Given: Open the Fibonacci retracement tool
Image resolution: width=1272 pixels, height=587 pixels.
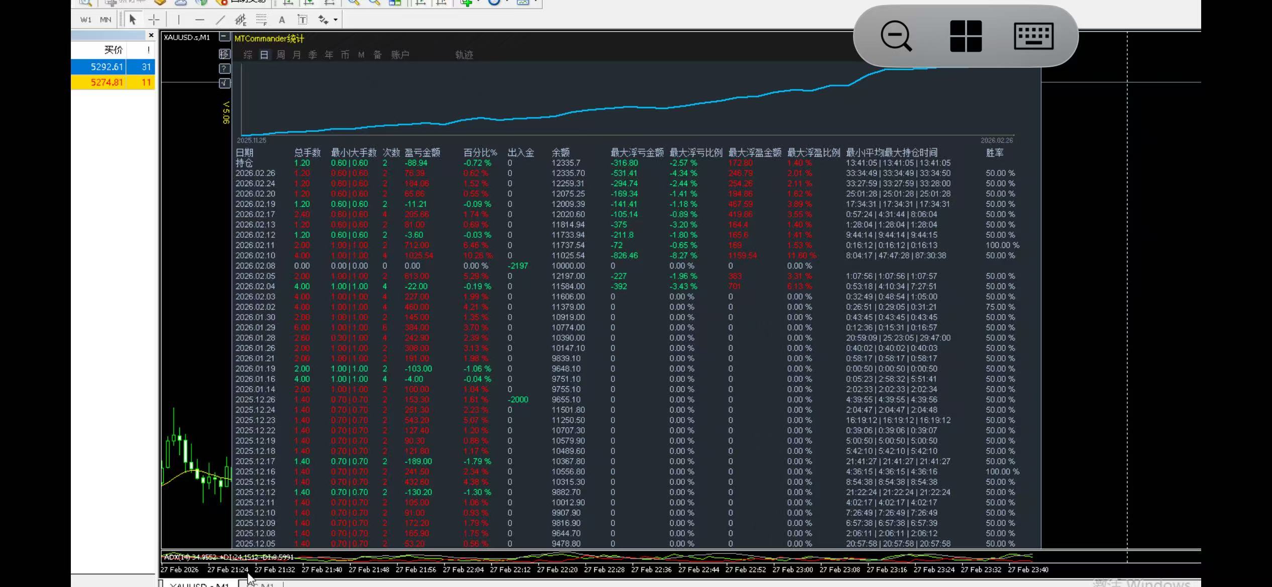Looking at the screenshot, I should (x=261, y=19).
